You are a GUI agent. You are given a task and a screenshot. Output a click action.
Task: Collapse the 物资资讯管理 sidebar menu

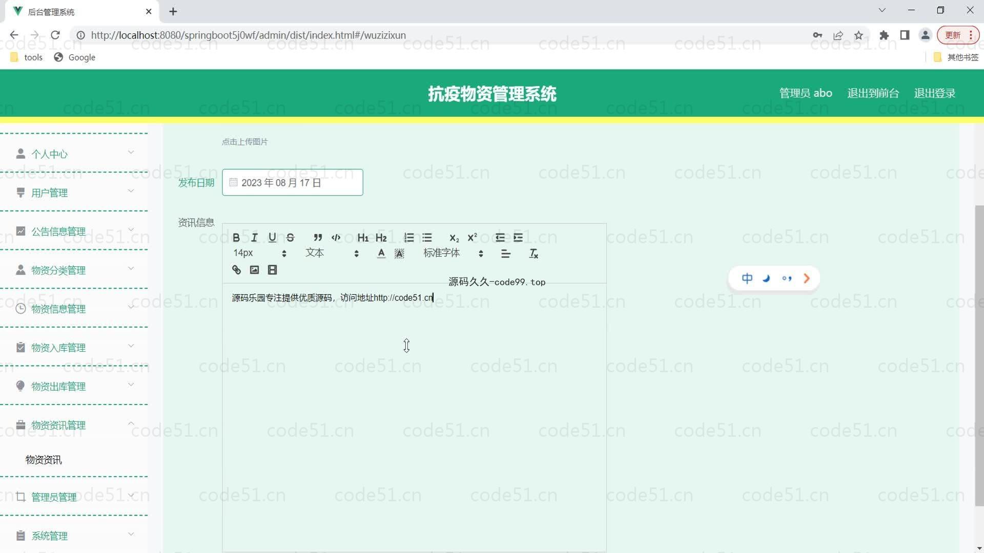point(74,425)
